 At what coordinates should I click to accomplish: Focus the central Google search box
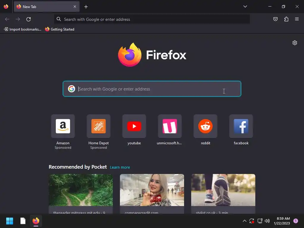pyautogui.click(x=152, y=89)
